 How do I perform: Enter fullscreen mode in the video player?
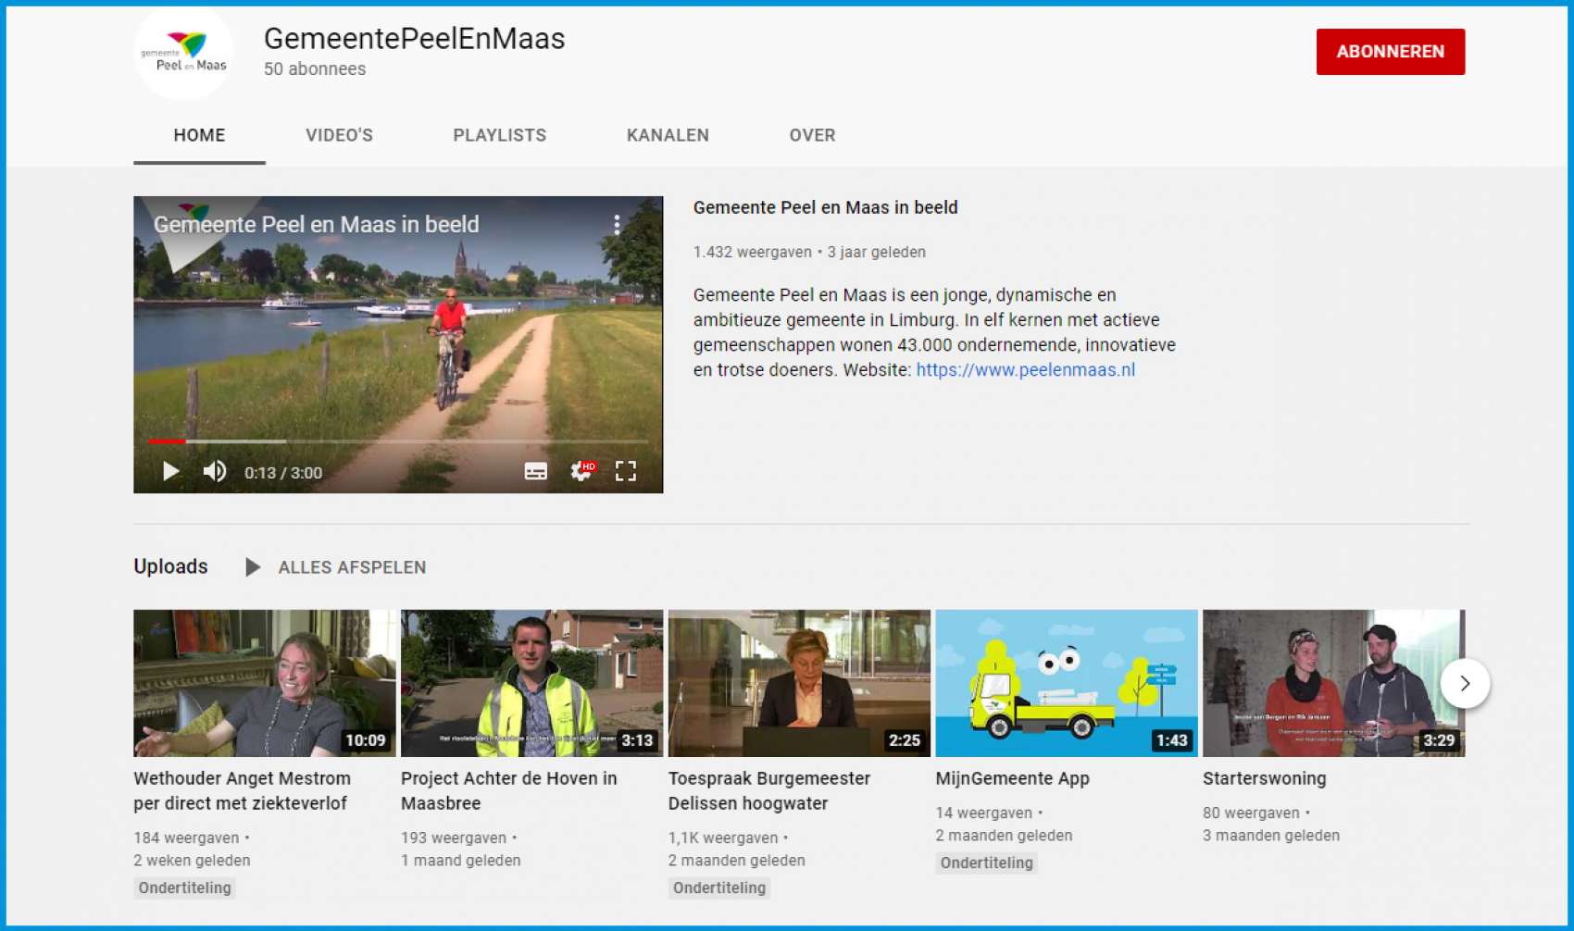(x=626, y=471)
